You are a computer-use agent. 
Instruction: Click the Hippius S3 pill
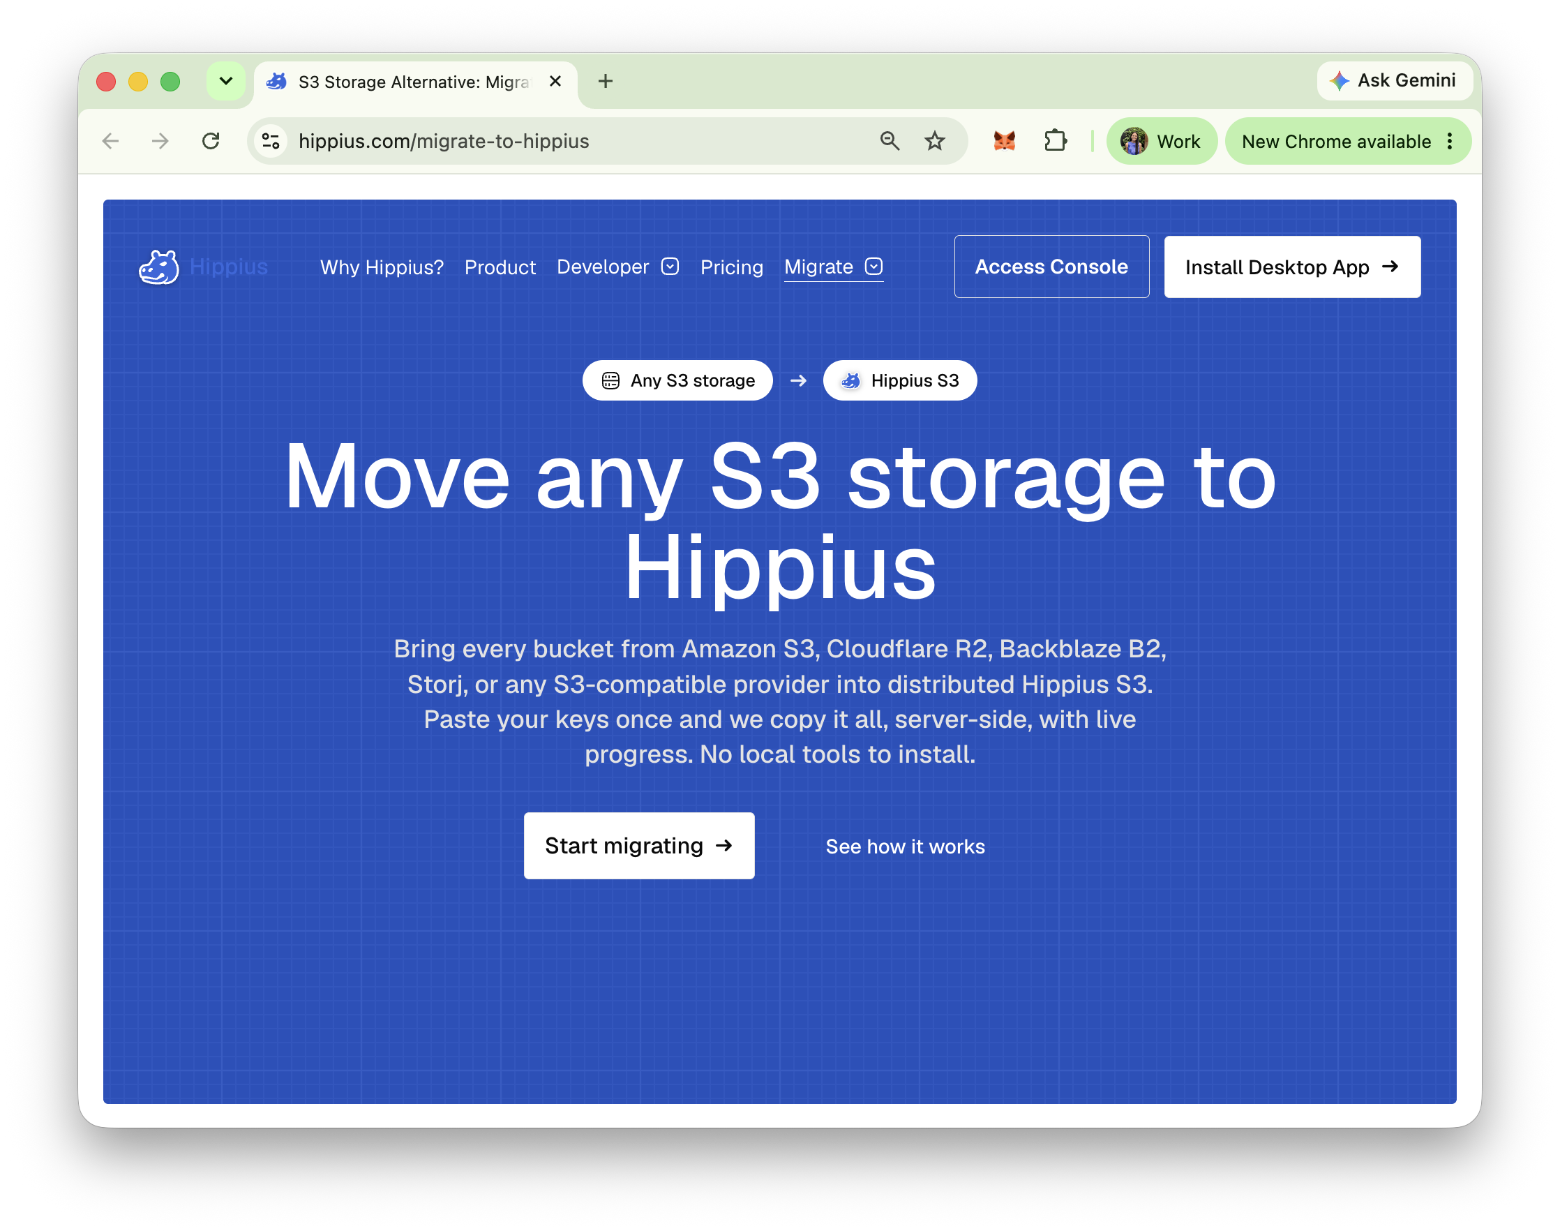click(900, 380)
